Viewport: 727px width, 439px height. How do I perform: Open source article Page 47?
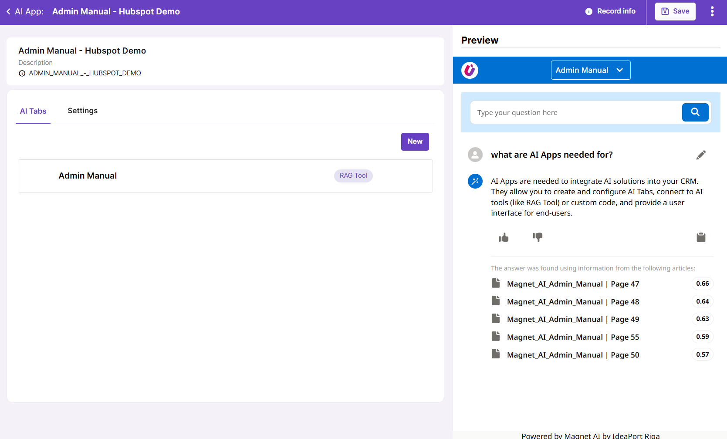click(572, 284)
